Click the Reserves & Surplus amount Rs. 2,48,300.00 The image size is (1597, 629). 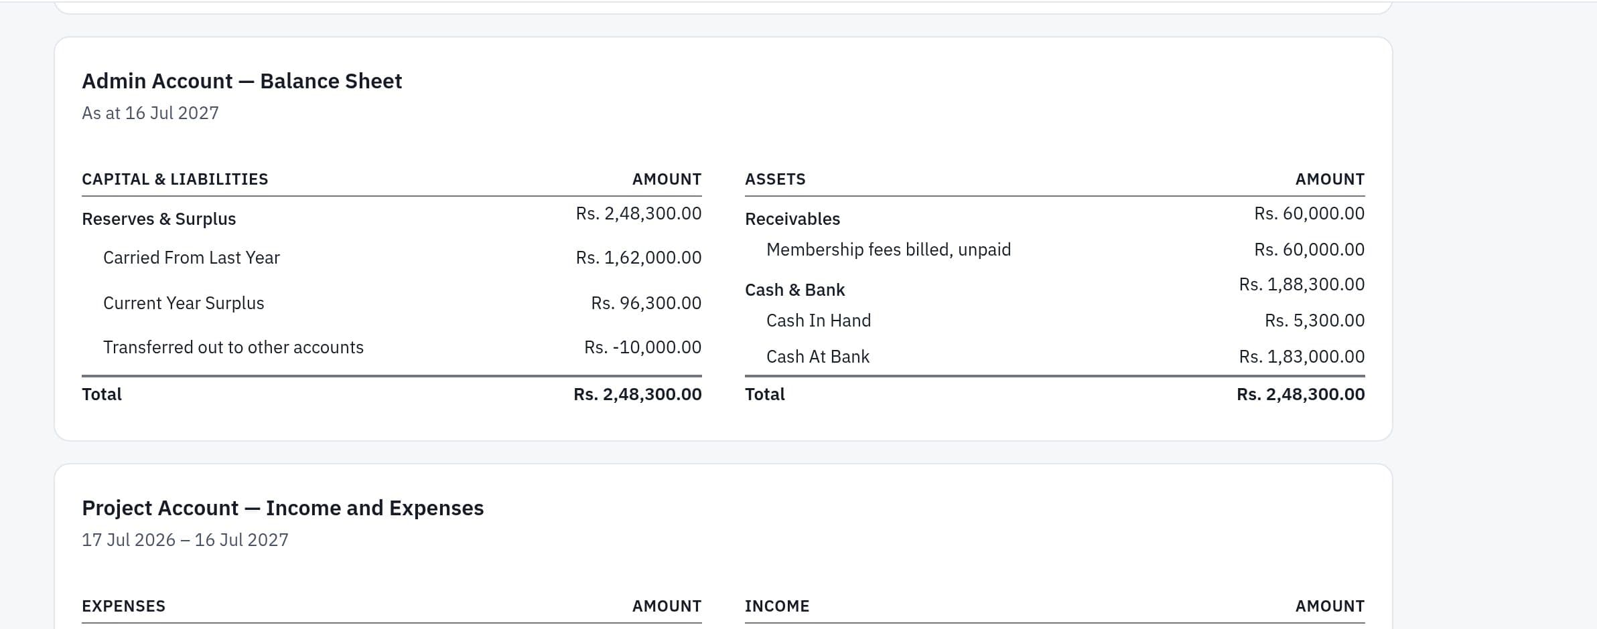[x=638, y=213]
